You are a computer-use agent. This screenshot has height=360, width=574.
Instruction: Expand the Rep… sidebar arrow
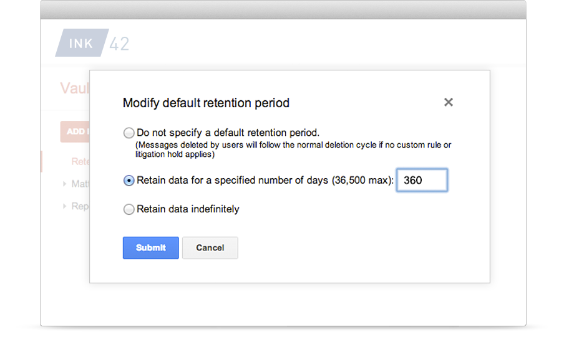click(64, 206)
